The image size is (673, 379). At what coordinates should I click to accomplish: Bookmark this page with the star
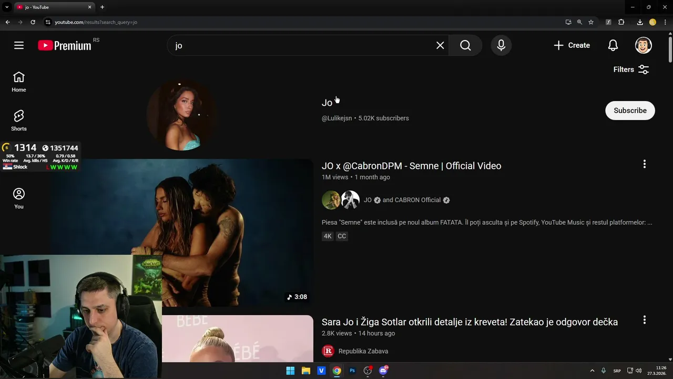click(x=591, y=22)
